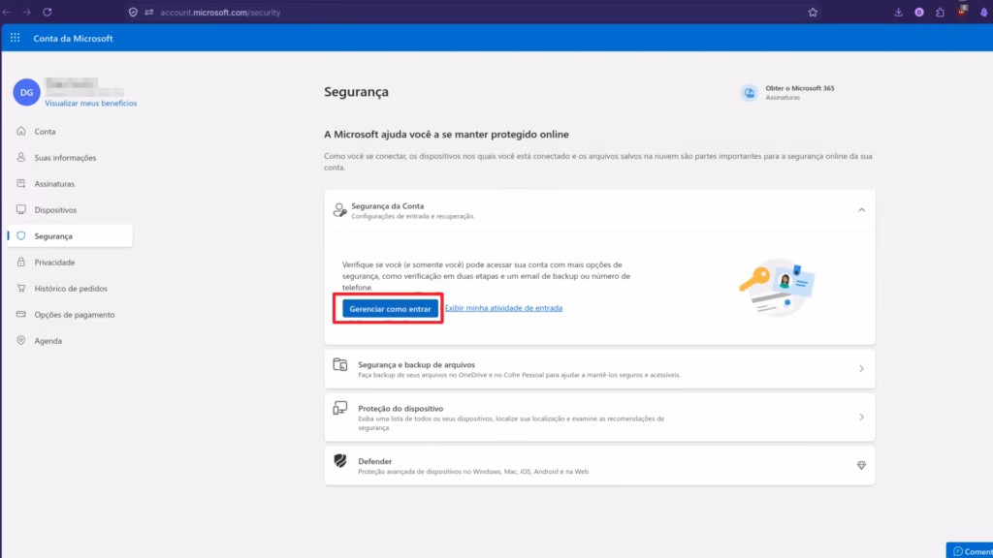Viewport: 993px width, 558px height.
Task: Click the key and ID card illustration
Action: coord(777,287)
